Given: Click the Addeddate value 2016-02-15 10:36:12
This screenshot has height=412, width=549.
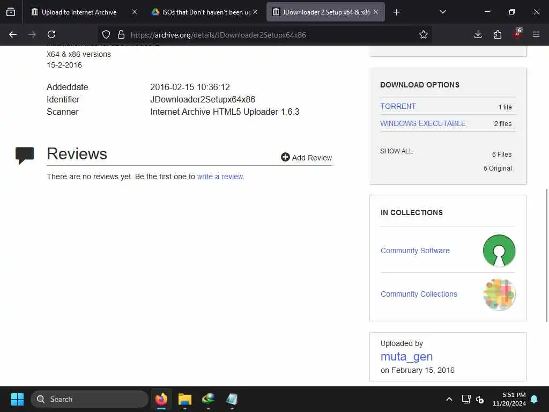Looking at the screenshot, I should tap(190, 87).
